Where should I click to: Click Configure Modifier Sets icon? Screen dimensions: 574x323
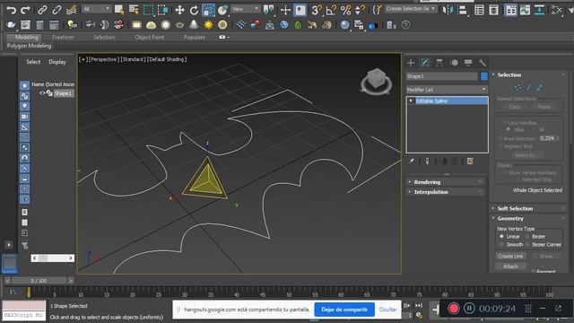tap(470, 161)
